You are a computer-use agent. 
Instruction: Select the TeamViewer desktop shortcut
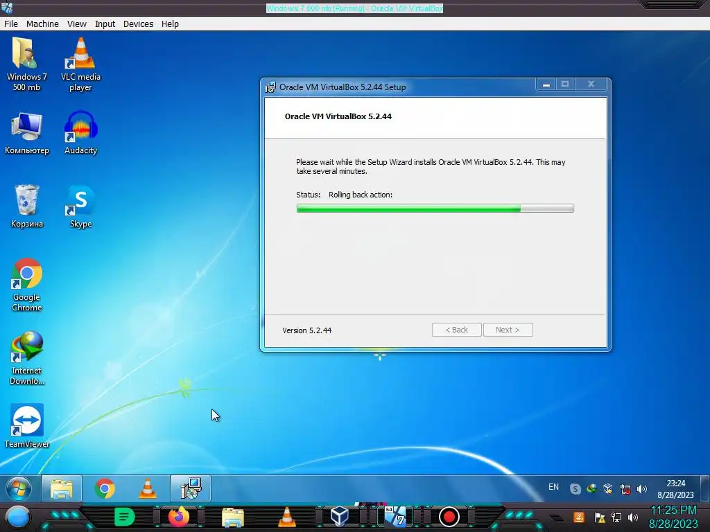click(27, 426)
